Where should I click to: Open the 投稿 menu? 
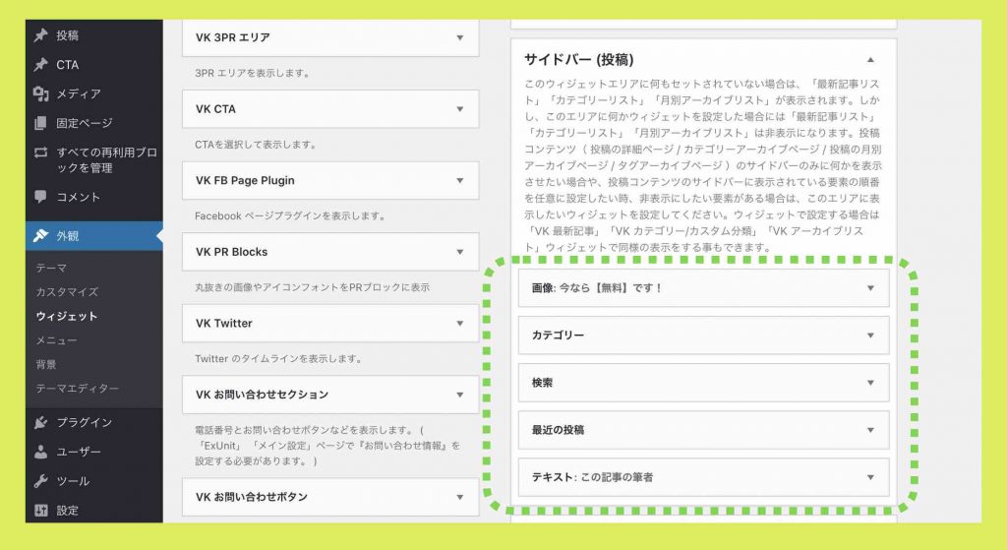click(x=68, y=35)
